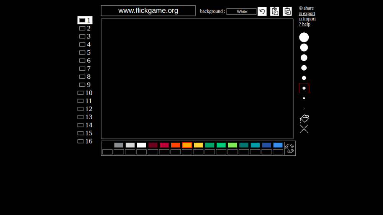Select the largest brush size circle
Screen dimensions: 383x215
(x=304, y=37)
